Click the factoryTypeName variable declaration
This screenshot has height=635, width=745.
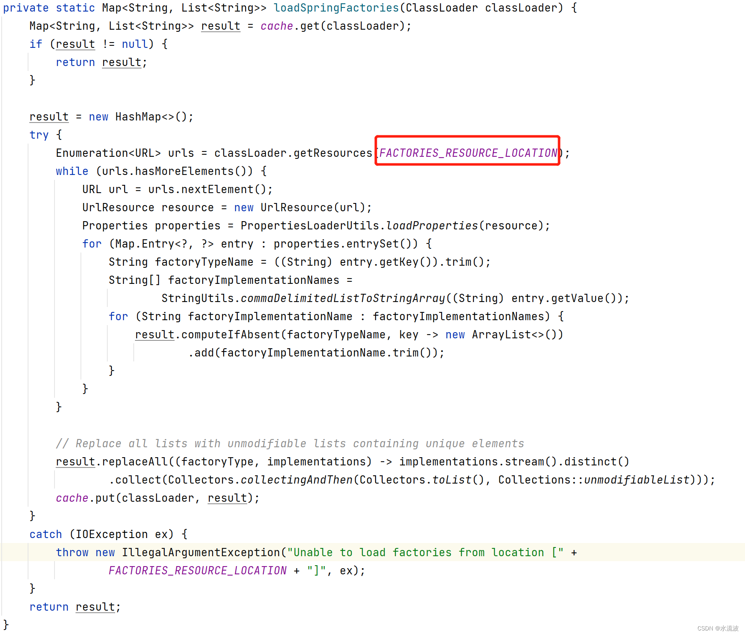tap(204, 262)
